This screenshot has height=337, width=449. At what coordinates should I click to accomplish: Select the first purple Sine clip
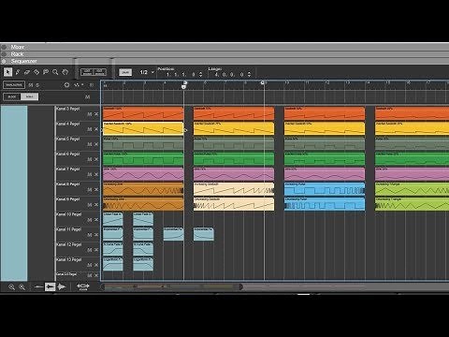(143, 174)
